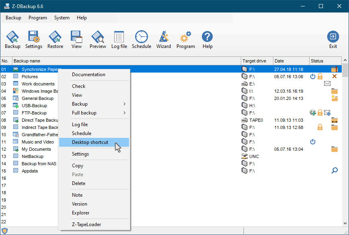The width and height of the screenshot is (349, 235).
Task: Click folder status icon in My Documents row
Action: [x=334, y=149]
